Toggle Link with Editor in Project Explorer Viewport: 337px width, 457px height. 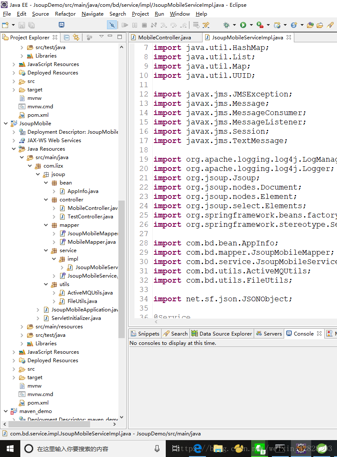point(76,37)
